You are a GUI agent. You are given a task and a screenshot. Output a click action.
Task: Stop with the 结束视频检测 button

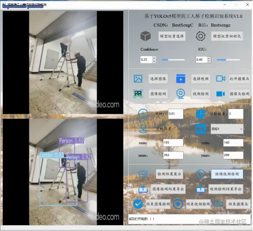click(198, 204)
